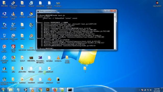Open the Computer desktop icon

(x=4, y=15)
